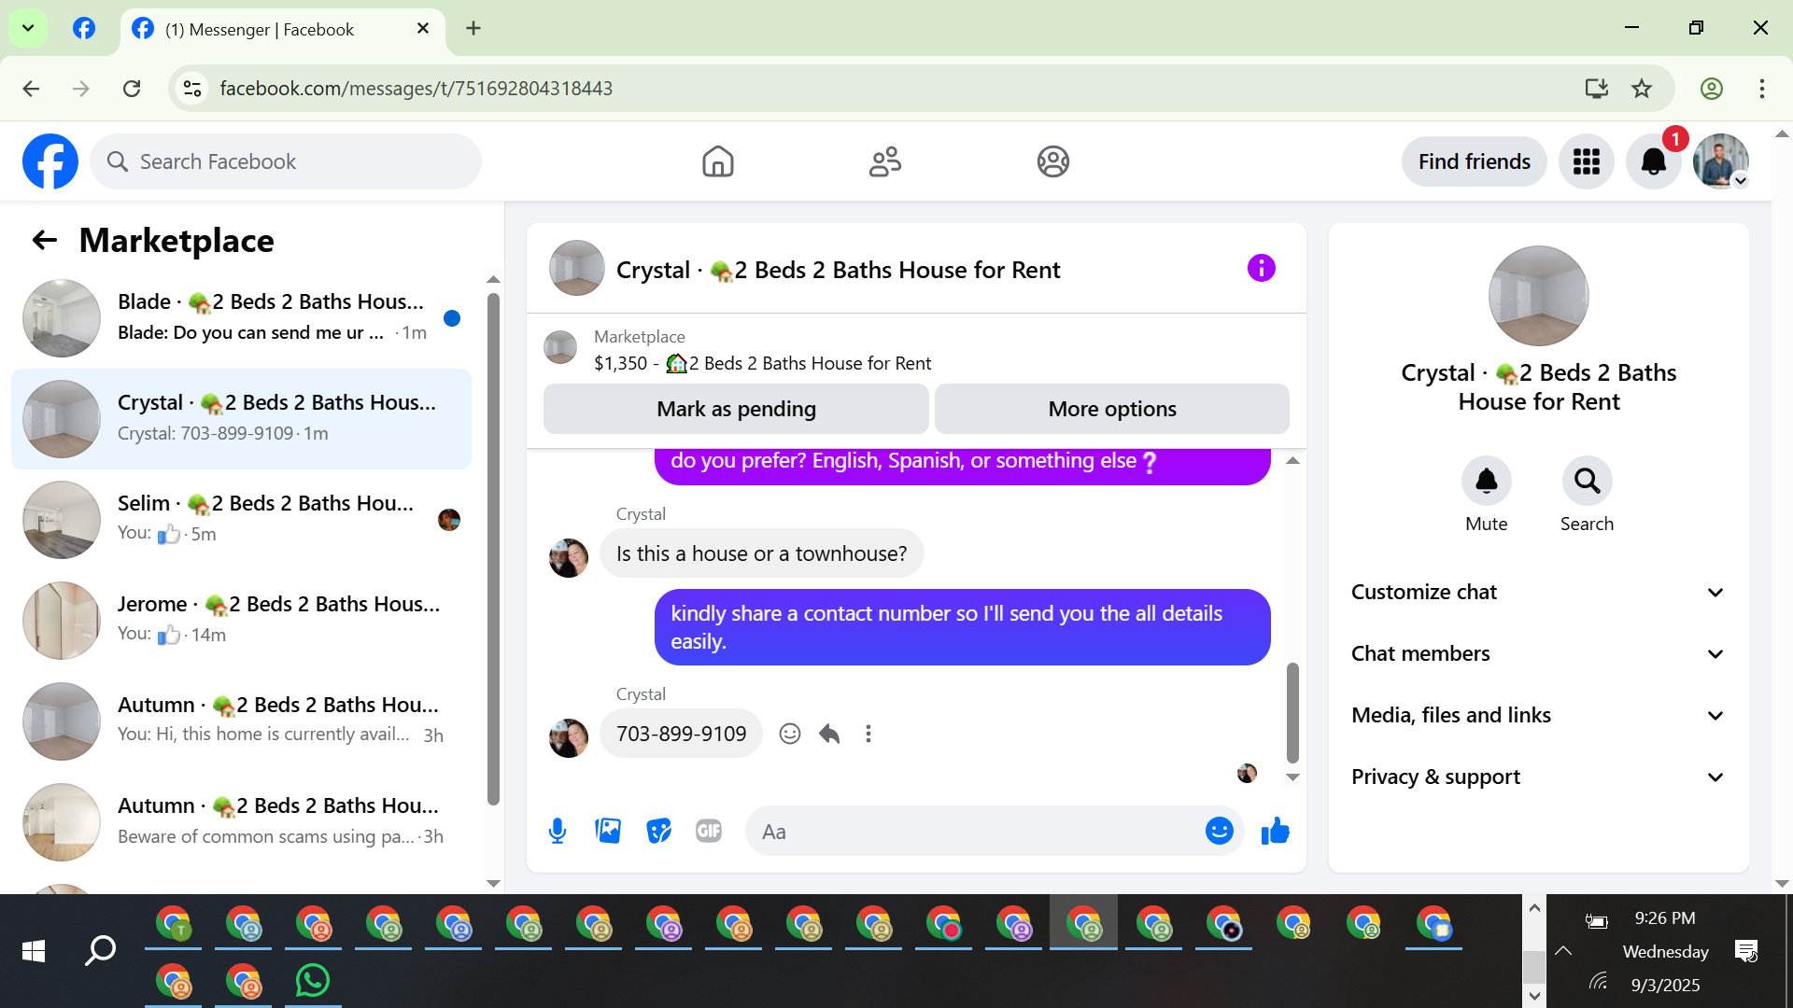Open a new browser tab
The width and height of the screenshot is (1793, 1008).
[x=473, y=28]
